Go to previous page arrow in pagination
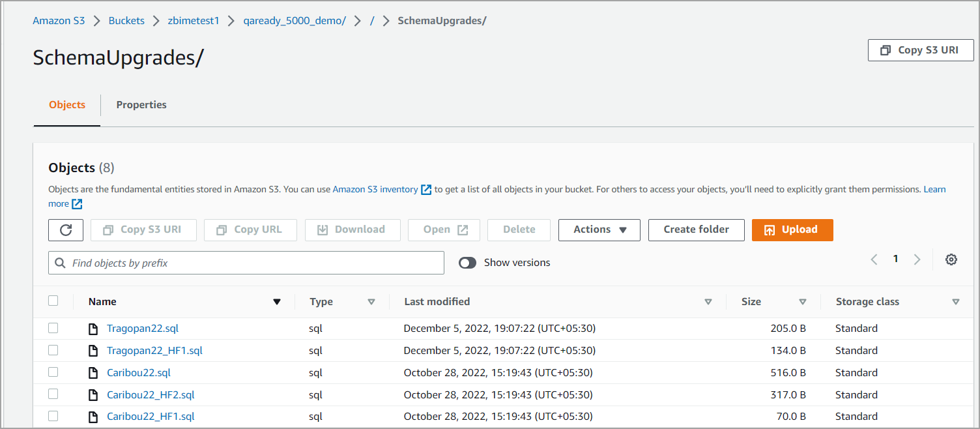Screen dimensions: 980x429 [x=874, y=259]
